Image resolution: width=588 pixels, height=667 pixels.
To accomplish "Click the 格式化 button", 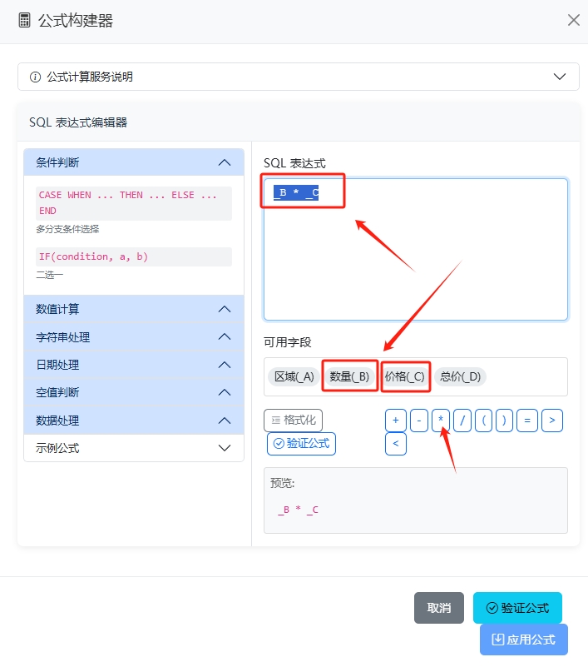I will 293,421.
